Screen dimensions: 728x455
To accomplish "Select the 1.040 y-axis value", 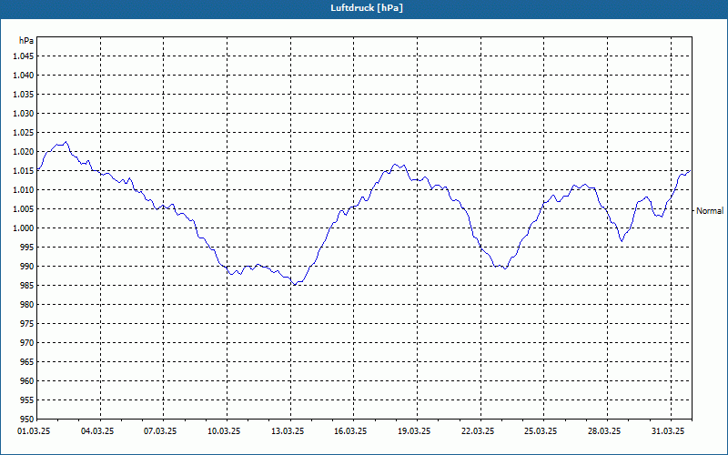I will tap(24, 76).
